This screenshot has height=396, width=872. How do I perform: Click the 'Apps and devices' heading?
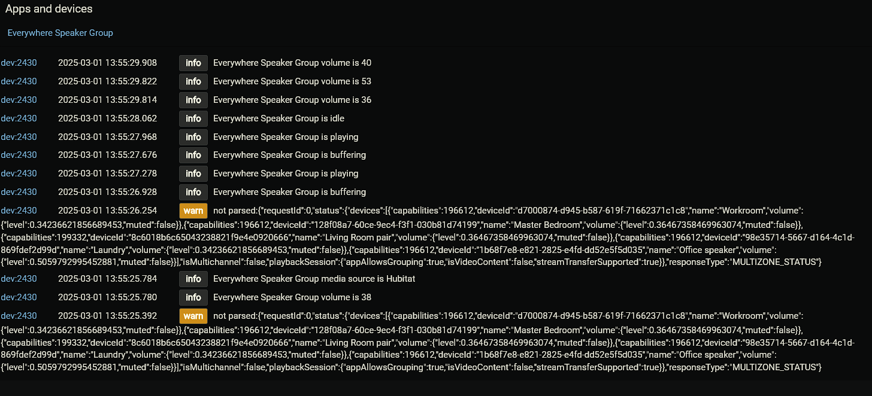click(x=49, y=9)
